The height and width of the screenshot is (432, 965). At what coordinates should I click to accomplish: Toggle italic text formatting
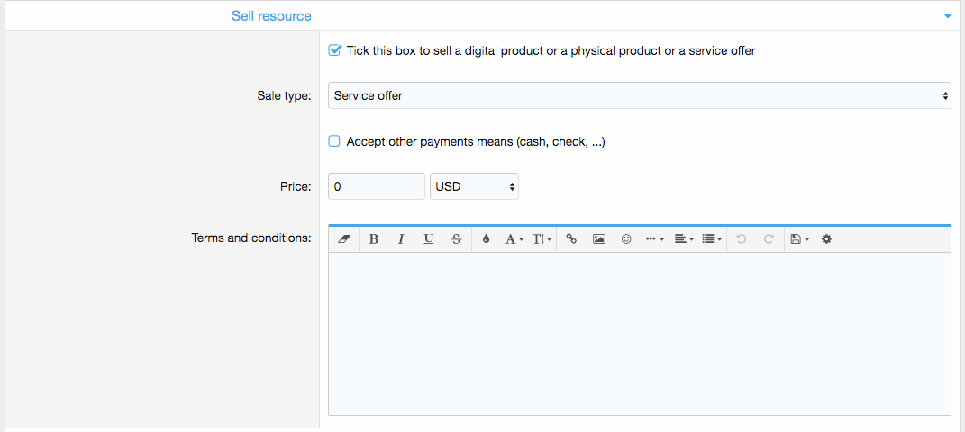(x=401, y=239)
